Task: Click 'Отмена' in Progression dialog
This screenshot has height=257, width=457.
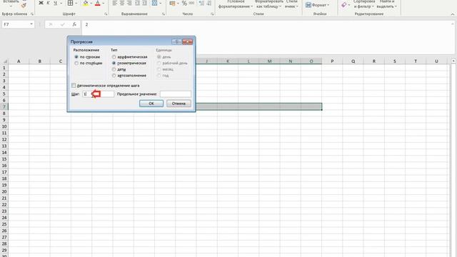Action: pos(179,104)
